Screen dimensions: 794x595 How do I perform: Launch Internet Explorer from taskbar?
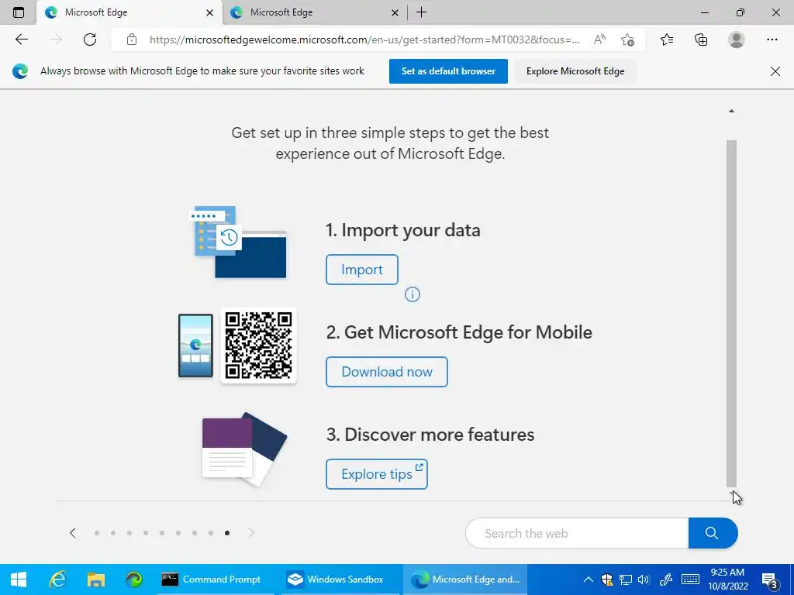57,580
